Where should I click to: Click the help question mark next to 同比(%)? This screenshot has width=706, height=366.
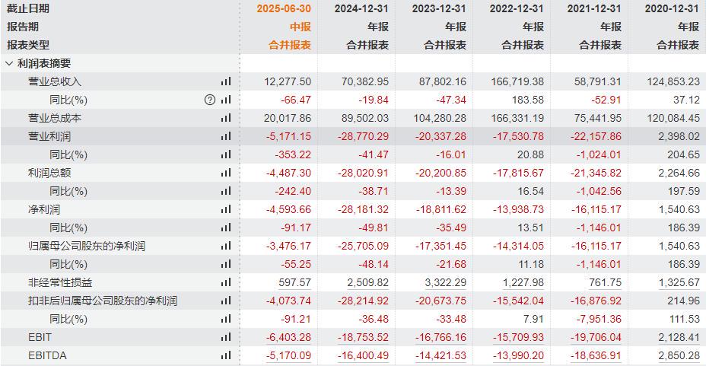point(210,100)
